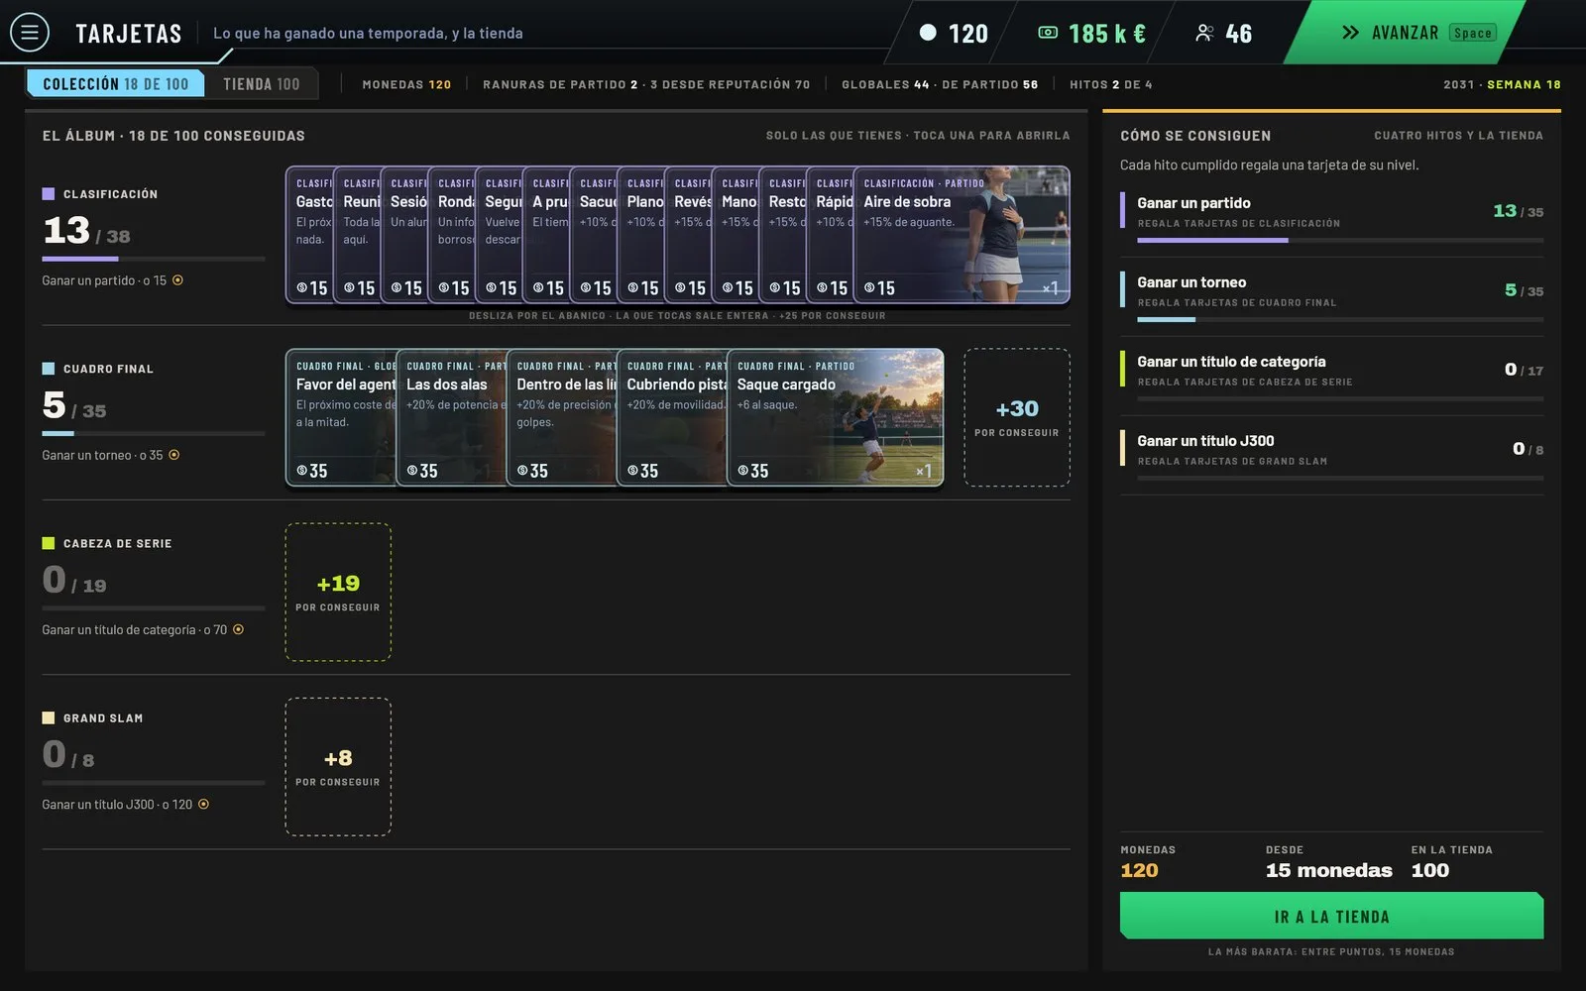
Task: Open the 'Ronda' Clasificación card
Action: 452,235
